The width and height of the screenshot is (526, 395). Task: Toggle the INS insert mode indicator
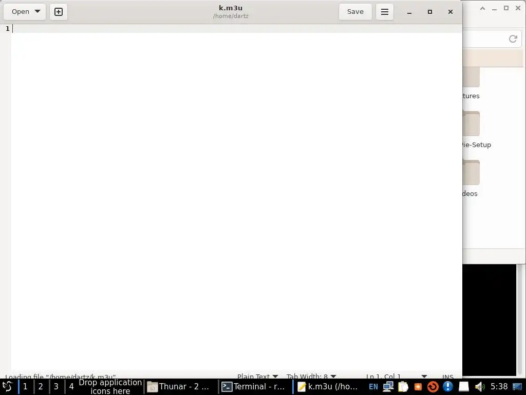448,376
